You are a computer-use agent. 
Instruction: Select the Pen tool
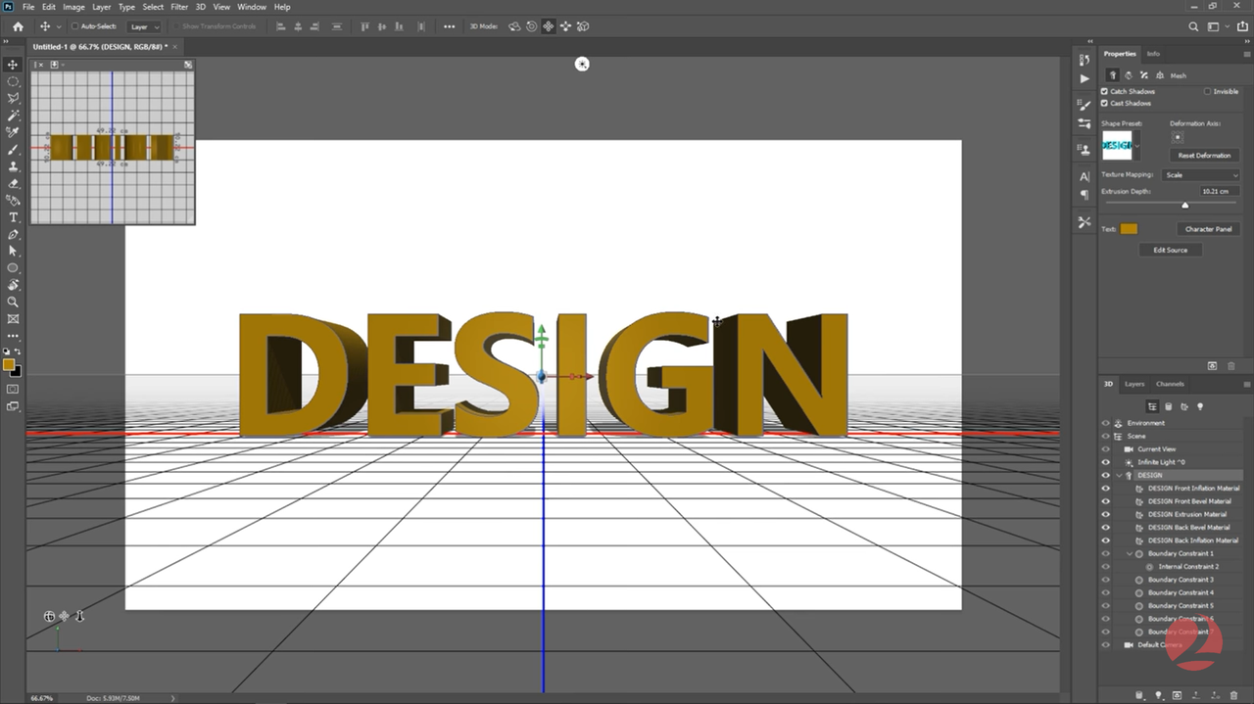pyautogui.click(x=13, y=235)
